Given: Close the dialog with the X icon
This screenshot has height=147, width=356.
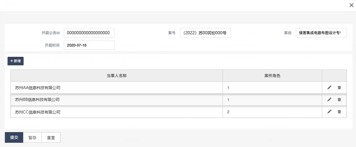Looking at the screenshot, I should coord(352,6).
